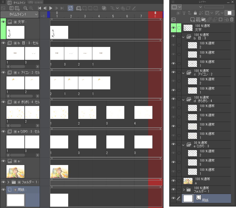Open the layer panel hamburger menu

173,2
